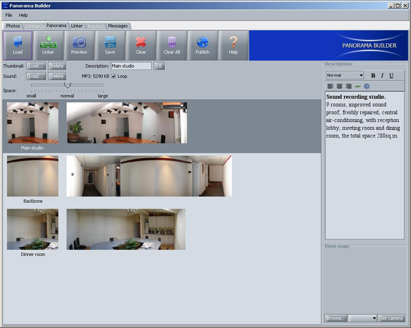Toggle the Loop checkbox

pos(114,76)
